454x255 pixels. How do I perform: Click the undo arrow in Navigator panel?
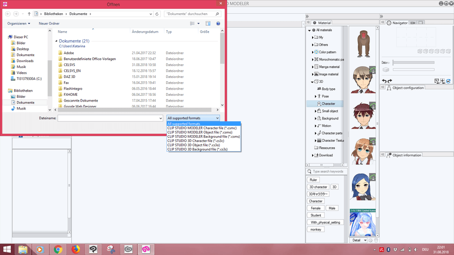click(384, 81)
